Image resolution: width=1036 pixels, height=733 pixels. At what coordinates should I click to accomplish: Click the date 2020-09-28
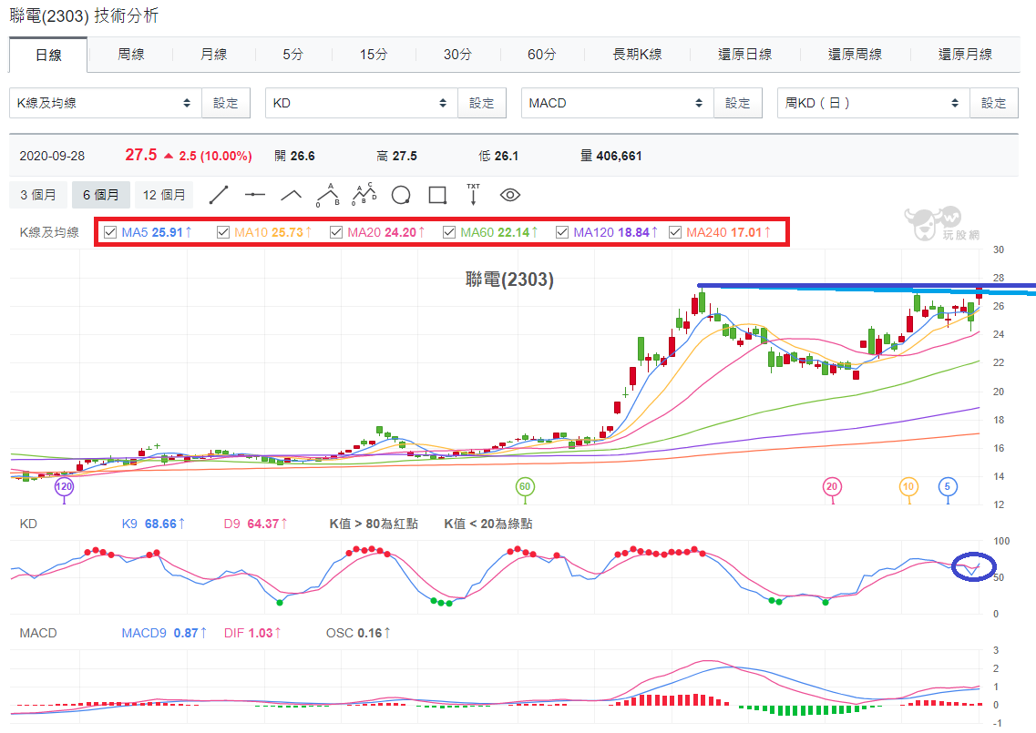[x=52, y=156]
